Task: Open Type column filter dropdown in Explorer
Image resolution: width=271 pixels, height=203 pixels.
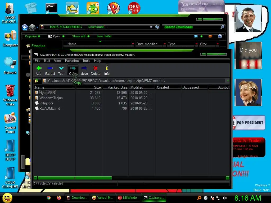Action: [x=196, y=44]
